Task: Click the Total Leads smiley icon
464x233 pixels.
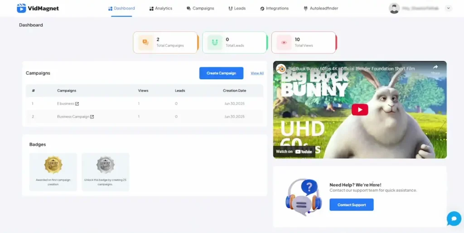Action: click(215, 43)
